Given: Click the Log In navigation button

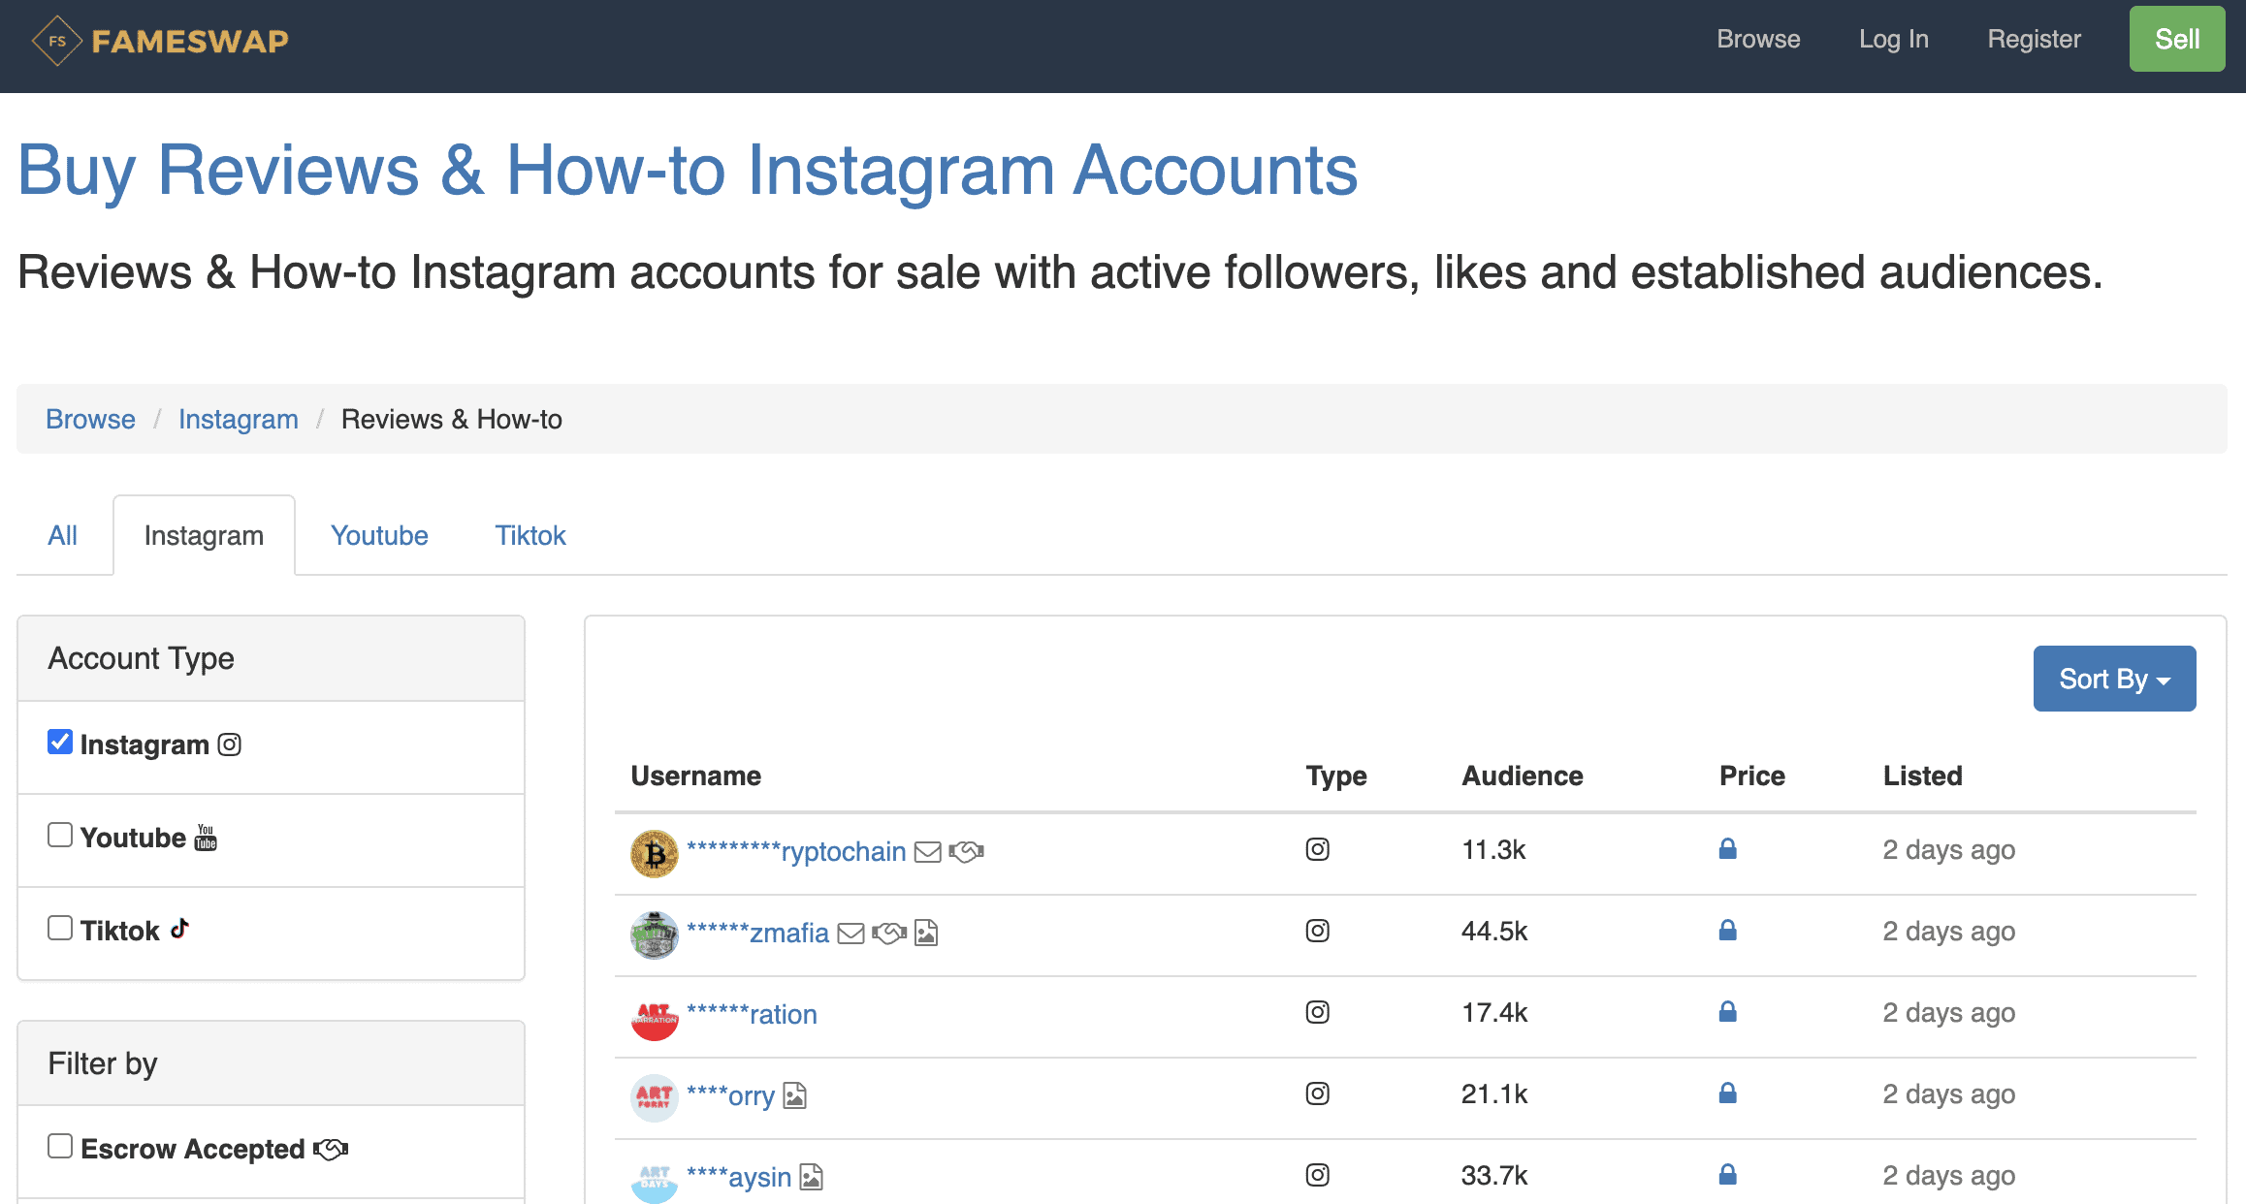Looking at the screenshot, I should coord(1894,39).
